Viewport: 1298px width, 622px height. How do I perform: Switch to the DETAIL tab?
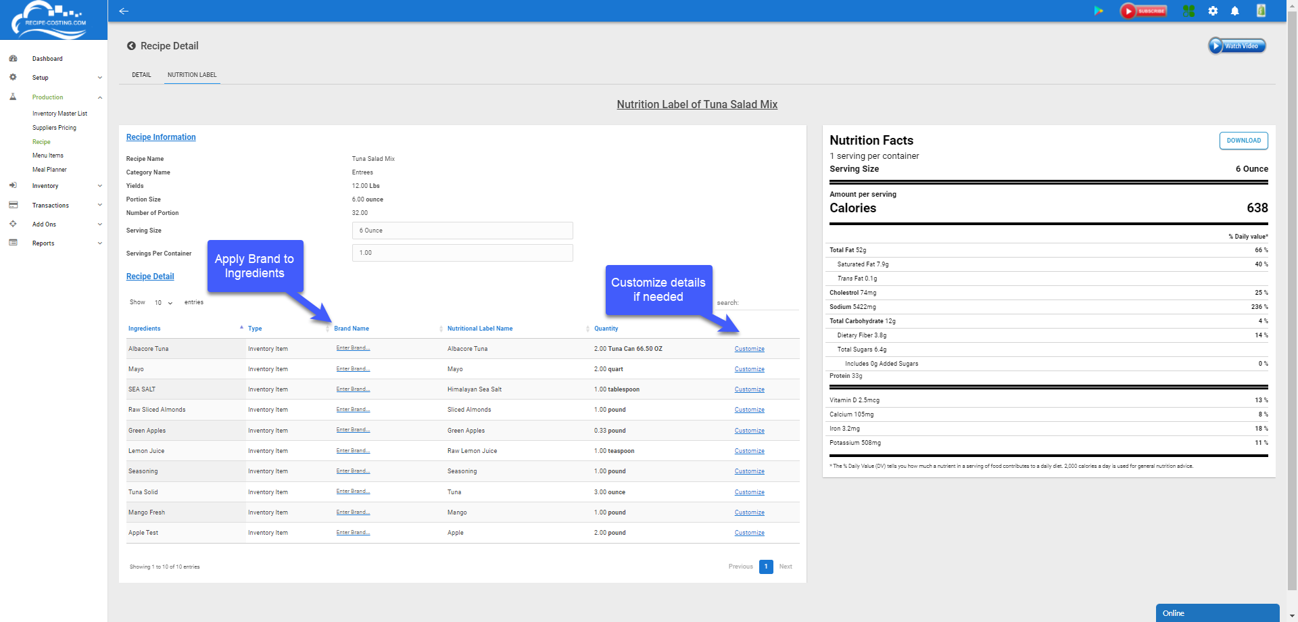tap(141, 75)
